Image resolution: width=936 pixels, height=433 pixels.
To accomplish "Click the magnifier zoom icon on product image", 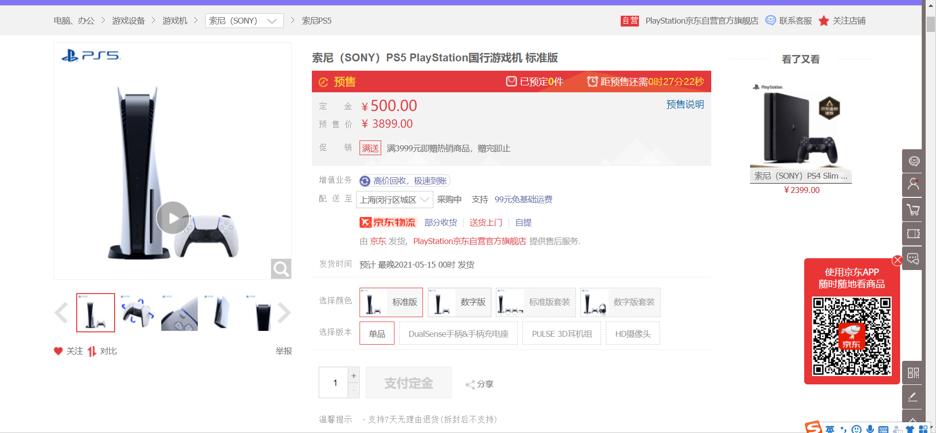I will pos(281,269).
